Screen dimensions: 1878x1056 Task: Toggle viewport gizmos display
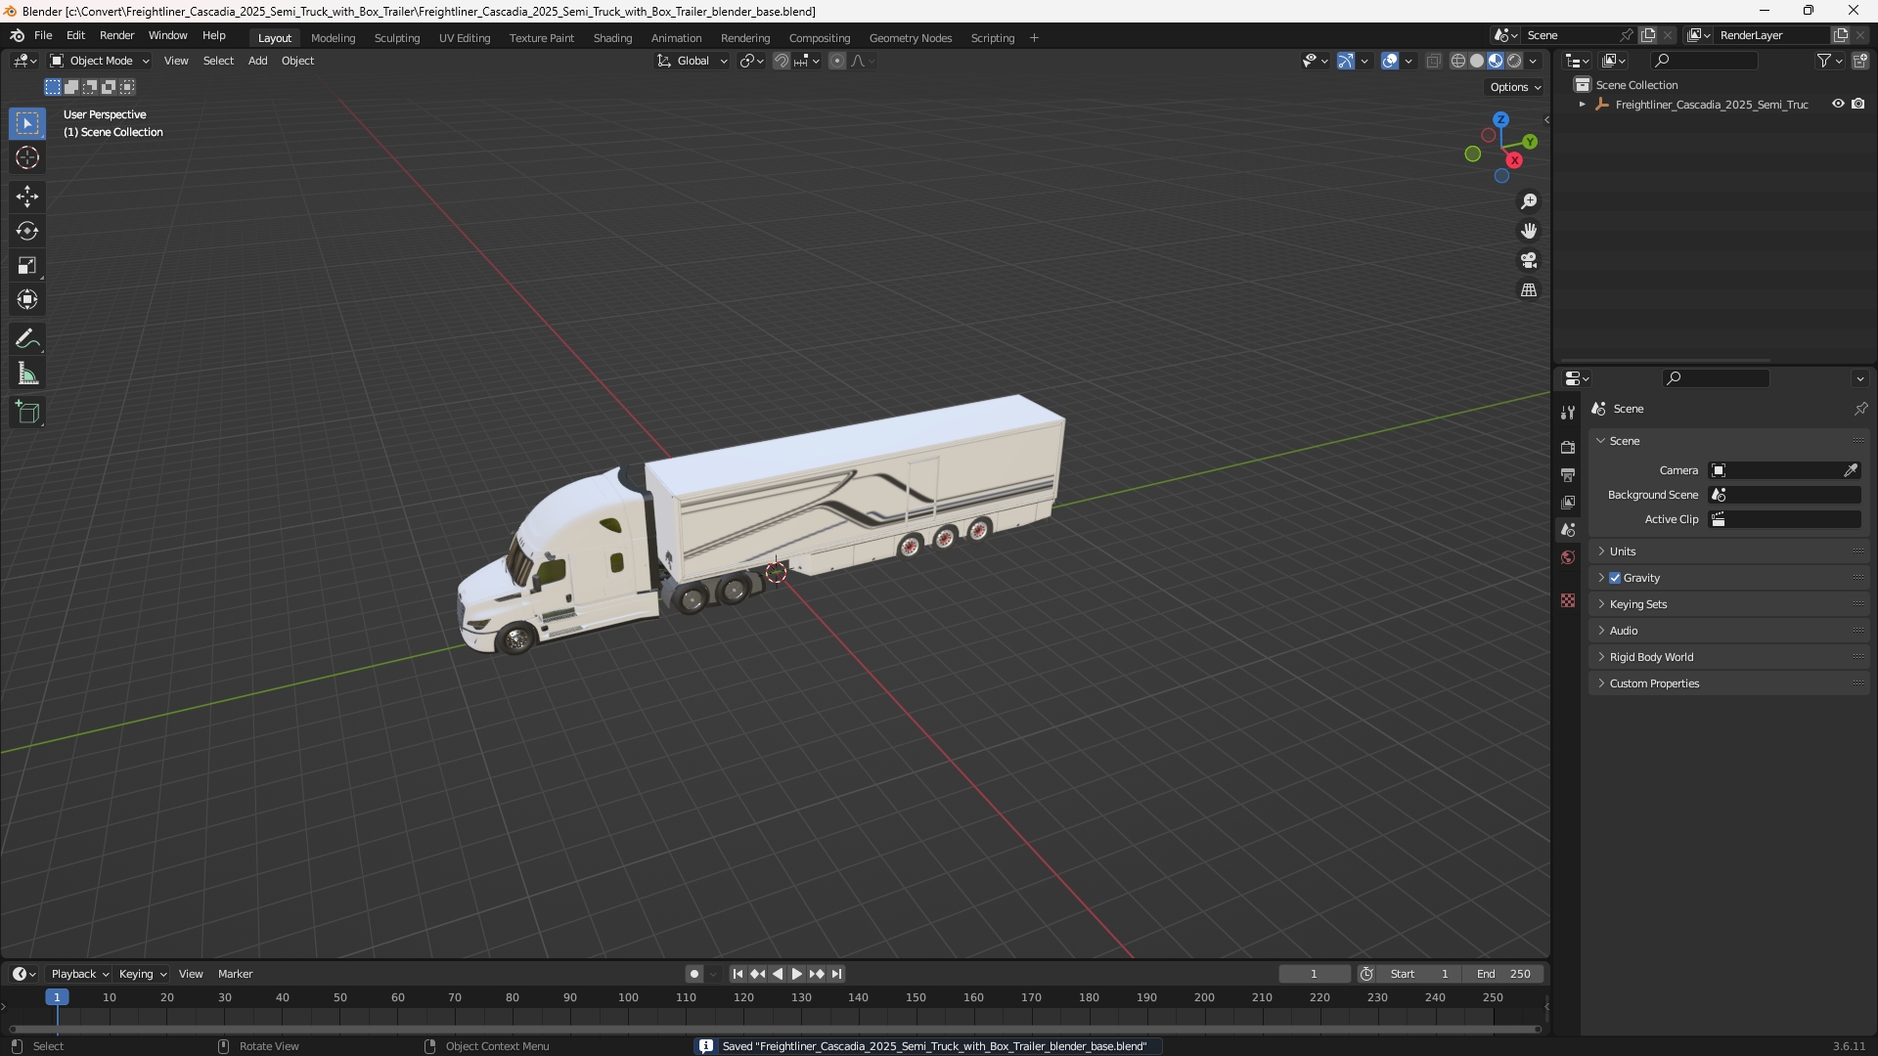1346,61
